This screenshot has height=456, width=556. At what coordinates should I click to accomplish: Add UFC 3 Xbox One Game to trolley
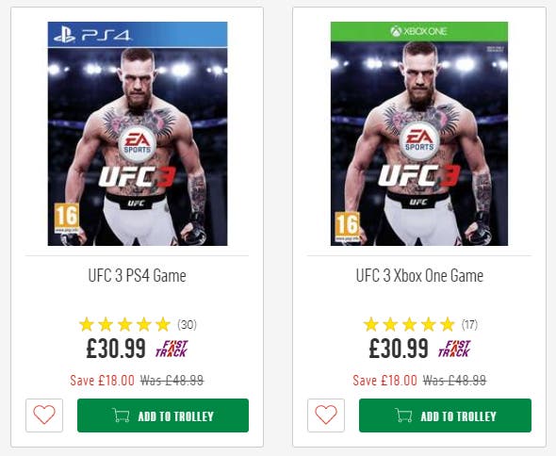pos(445,415)
